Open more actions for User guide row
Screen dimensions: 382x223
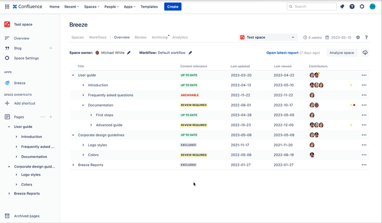[364, 75]
